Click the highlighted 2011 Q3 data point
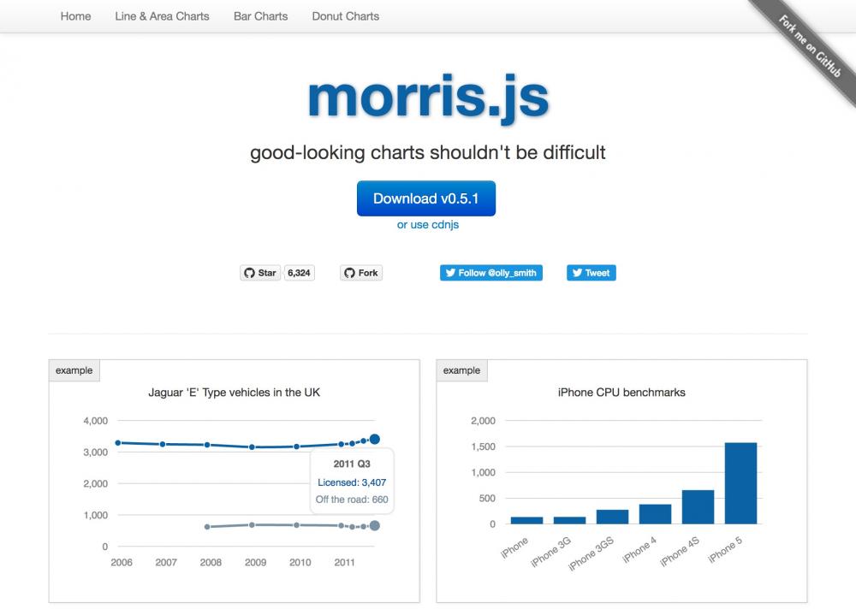Image resolution: width=856 pixels, height=615 pixels. pyautogui.click(x=374, y=438)
